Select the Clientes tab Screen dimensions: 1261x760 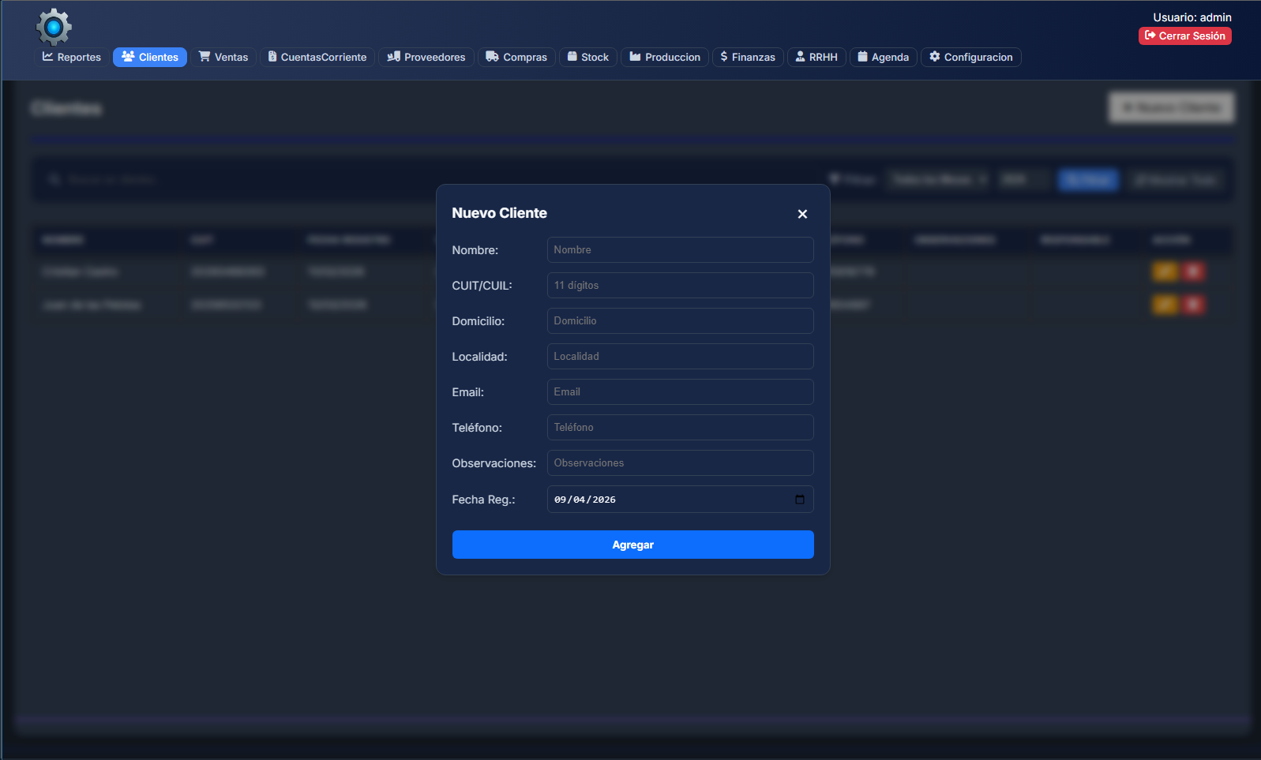[150, 57]
